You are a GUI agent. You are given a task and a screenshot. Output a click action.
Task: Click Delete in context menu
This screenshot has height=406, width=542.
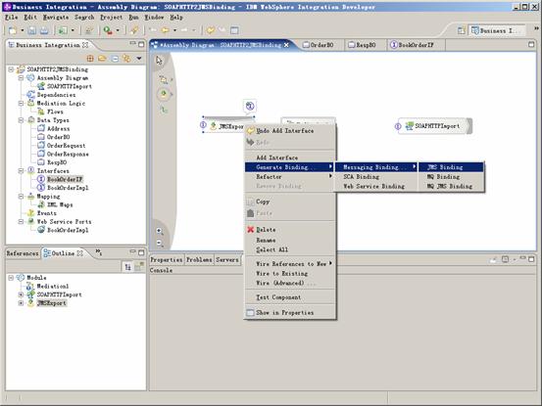[x=290, y=230]
